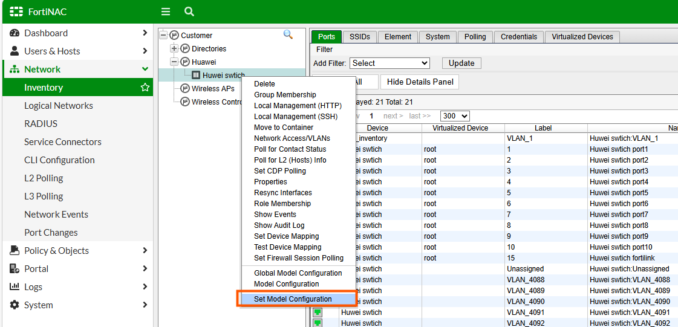Viewport: 678px width, 327px height.
Task: Click green port icon in VLAN_4092 row
Action: tap(318, 323)
